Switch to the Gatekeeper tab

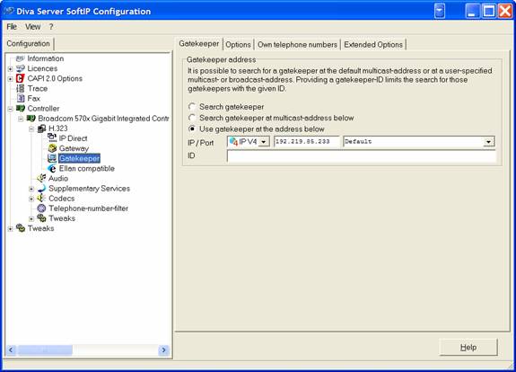click(x=198, y=43)
